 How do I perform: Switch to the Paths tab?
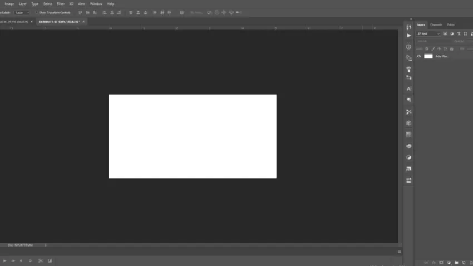coord(450,24)
